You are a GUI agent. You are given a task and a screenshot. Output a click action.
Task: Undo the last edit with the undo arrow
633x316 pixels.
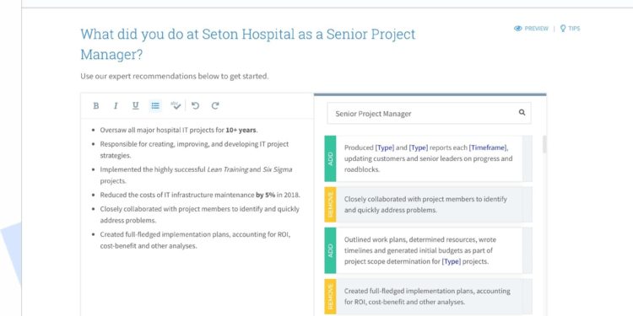[x=196, y=105]
